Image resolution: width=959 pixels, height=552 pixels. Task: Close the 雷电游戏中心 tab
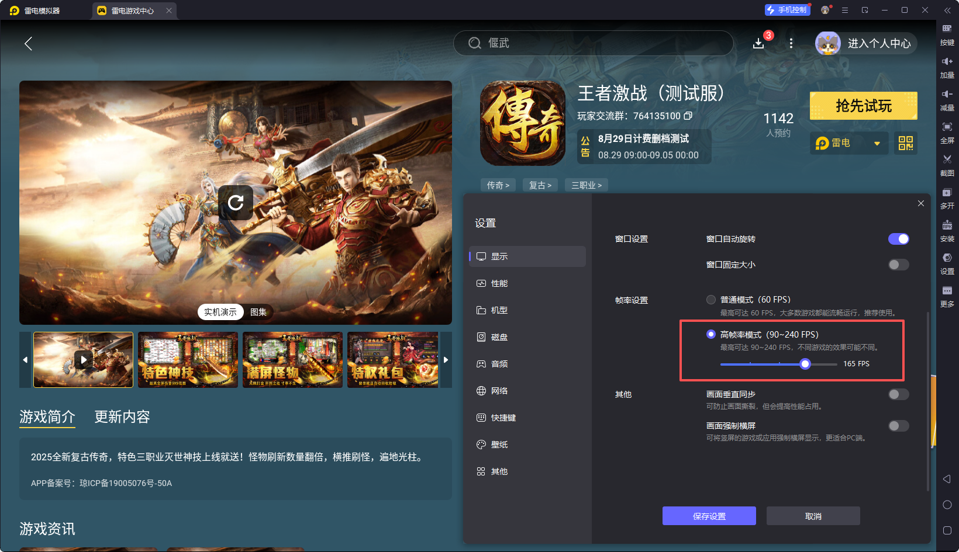point(169,11)
